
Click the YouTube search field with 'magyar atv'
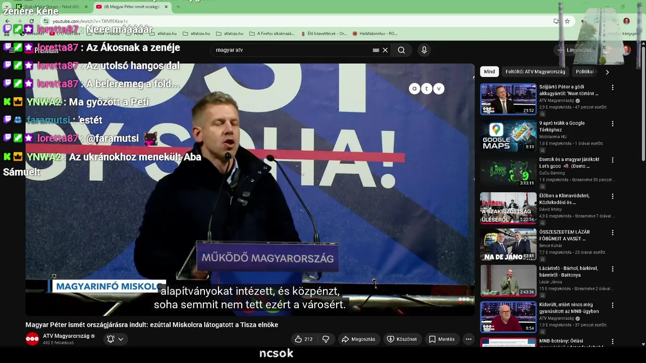click(x=293, y=50)
